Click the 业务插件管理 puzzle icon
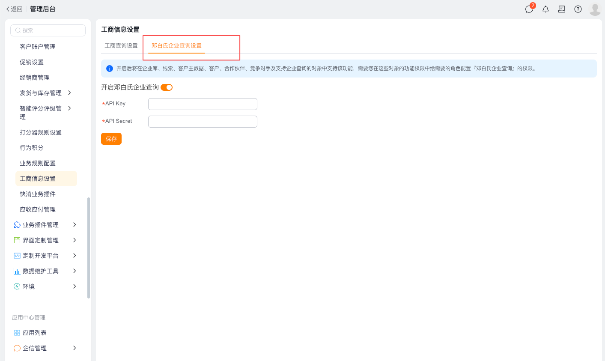 click(17, 225)
